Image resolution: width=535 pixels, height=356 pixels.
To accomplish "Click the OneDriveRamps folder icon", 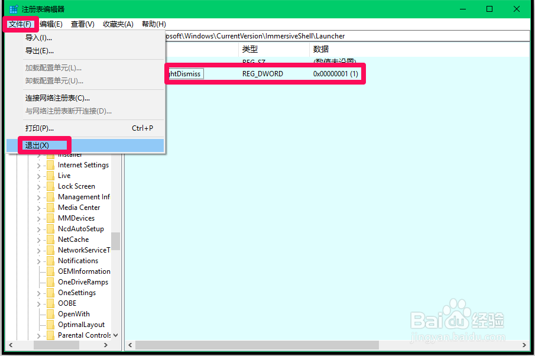I will pos(50,282).
